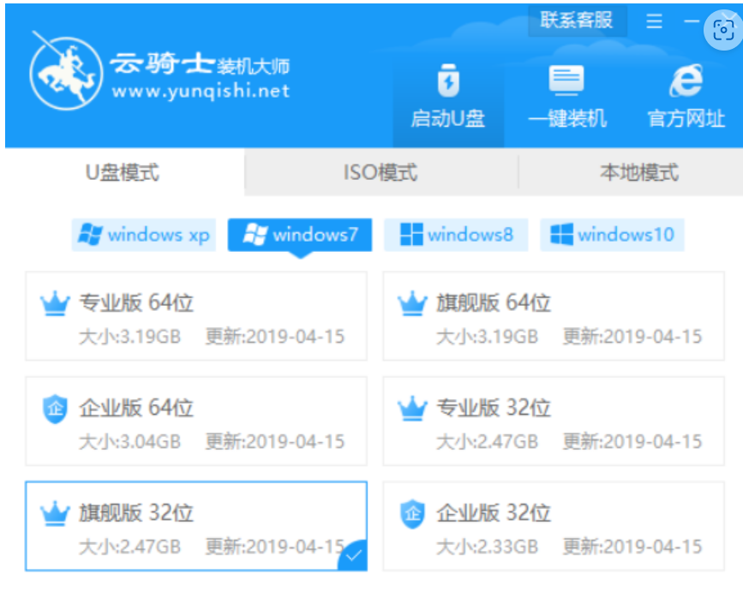Viewport: 743px width, 604px height.
Task: Click the checkmark badge on 旗舰版 32位
Action: coord(353,555)
